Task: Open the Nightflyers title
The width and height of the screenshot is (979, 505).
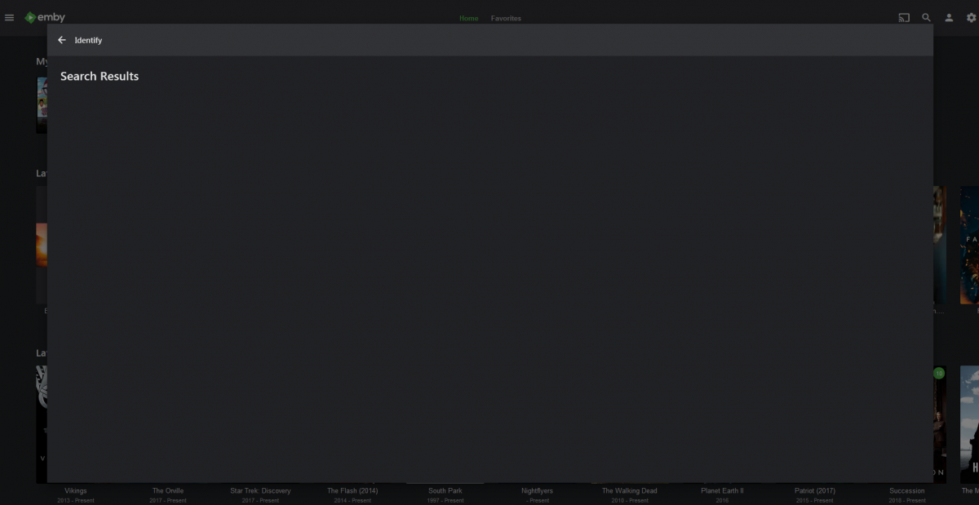Action: tap(537, 491)
